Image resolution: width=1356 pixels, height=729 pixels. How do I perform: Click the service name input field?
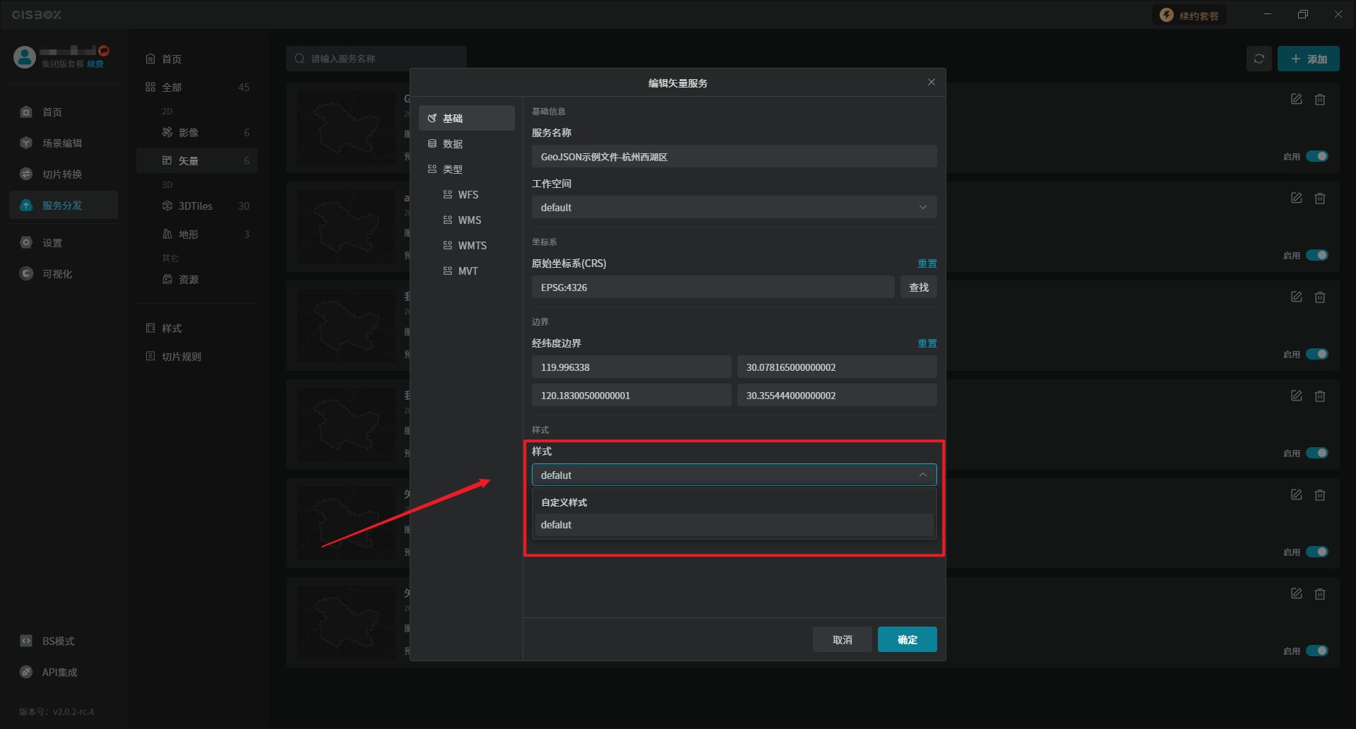tap(734, 157)
